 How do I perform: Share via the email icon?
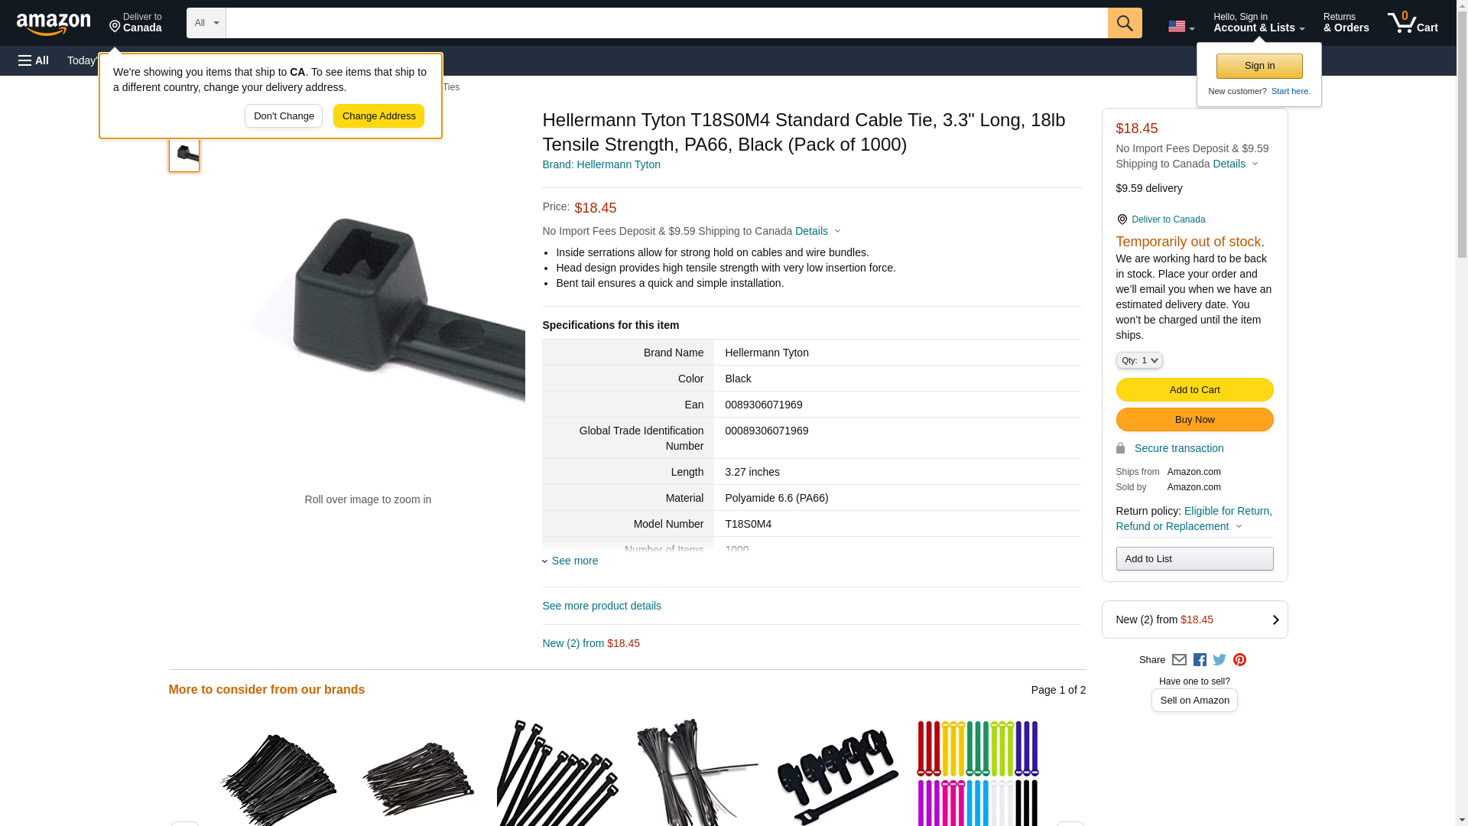(x=1179, y=660)
